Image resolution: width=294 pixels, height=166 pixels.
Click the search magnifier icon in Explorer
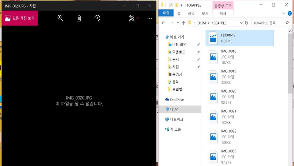click(287, 23)
